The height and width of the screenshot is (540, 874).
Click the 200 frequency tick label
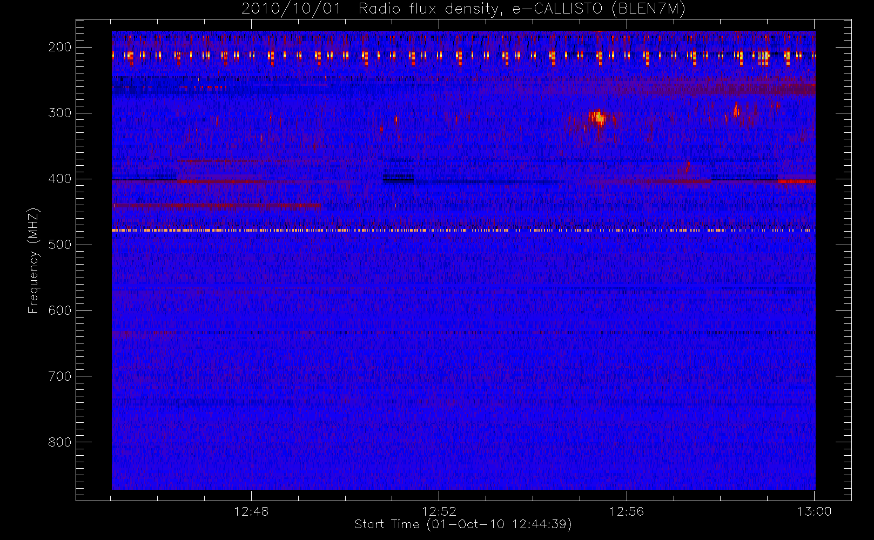(x=60, y=47)
